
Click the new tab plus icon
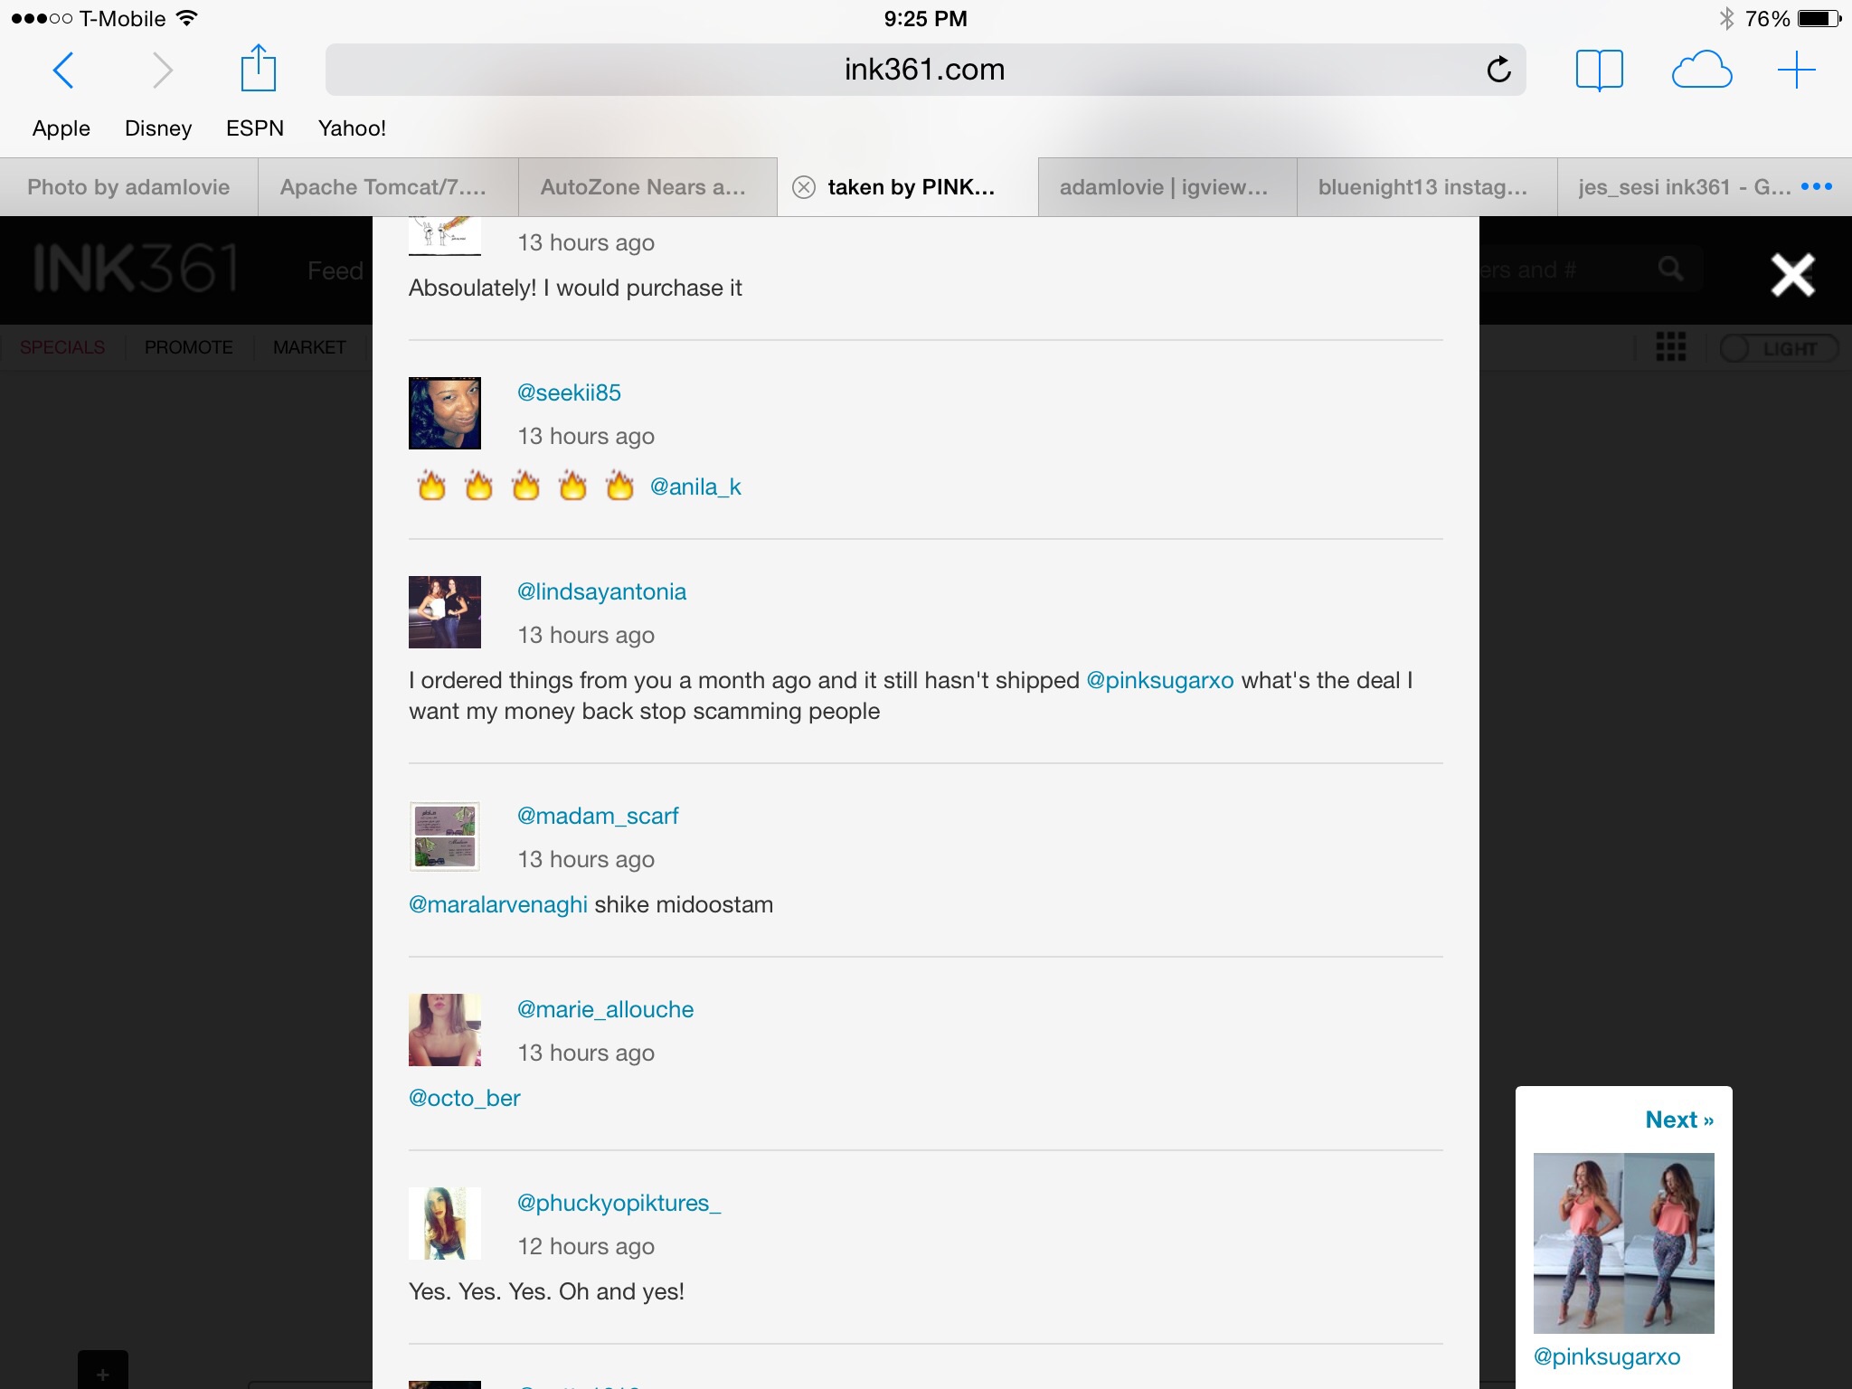1797,70
